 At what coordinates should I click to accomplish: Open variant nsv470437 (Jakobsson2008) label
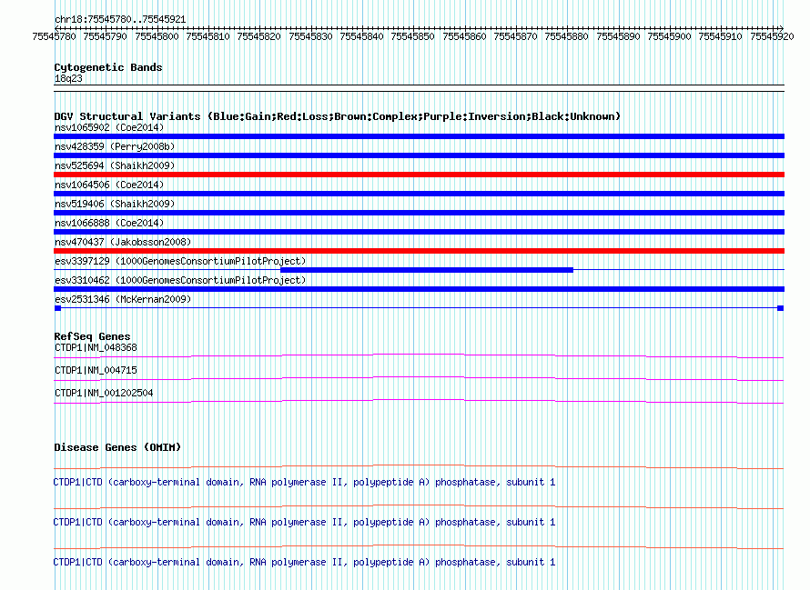123,242
